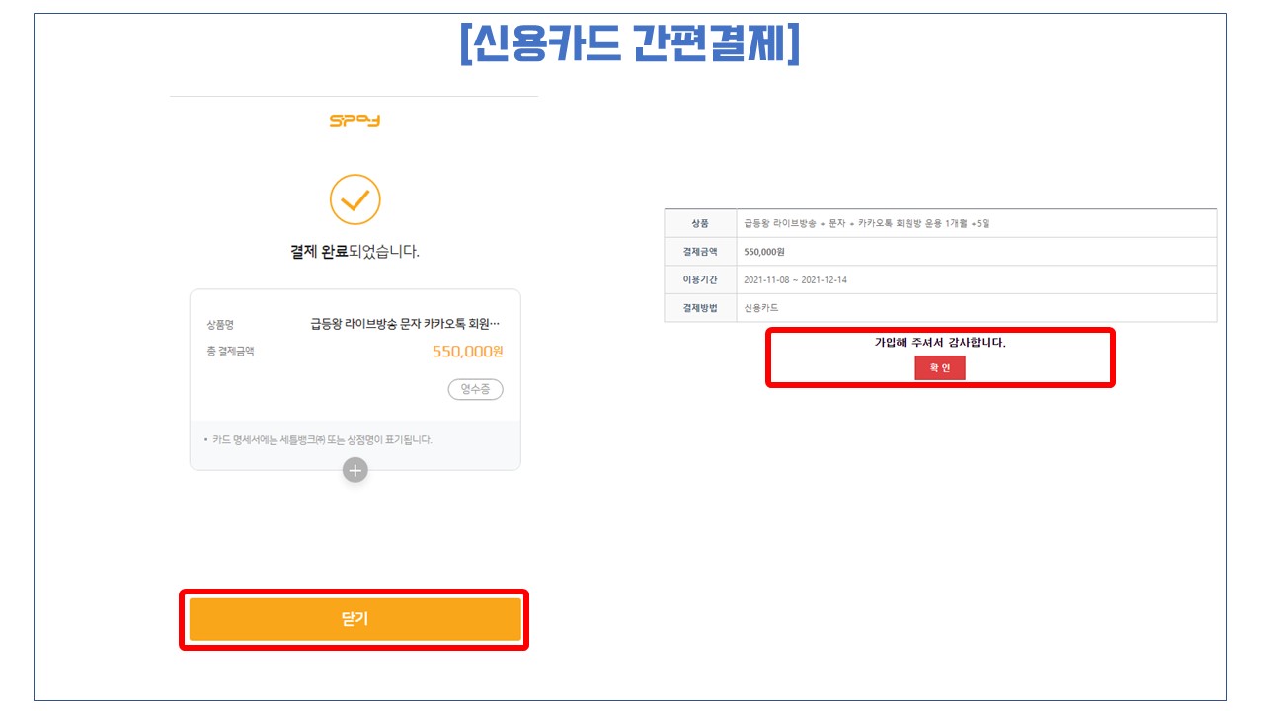Expand details with the plus circle icon
Viewport: 1264px width, 711px height.
click(x=355, y=470)
